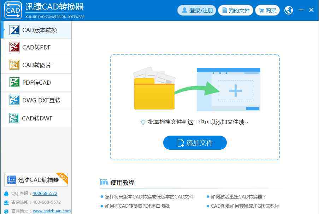Screen dimensions: 319x214
Task: Click the CAD转PDF sidebar icon
Action: pos(14,47)
